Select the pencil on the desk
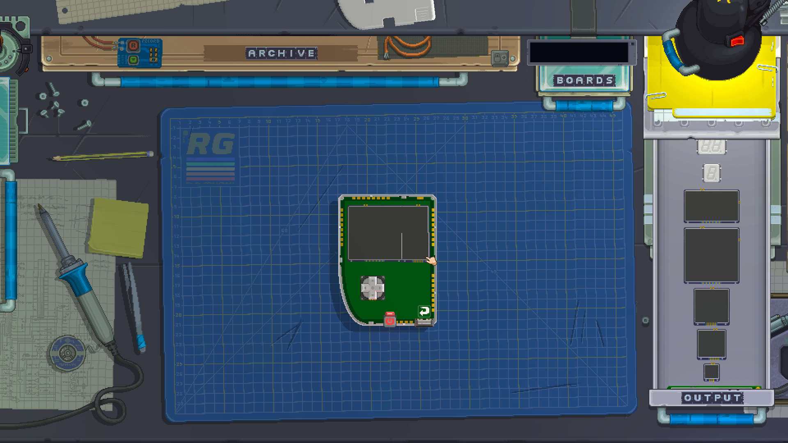 point(103,156)
